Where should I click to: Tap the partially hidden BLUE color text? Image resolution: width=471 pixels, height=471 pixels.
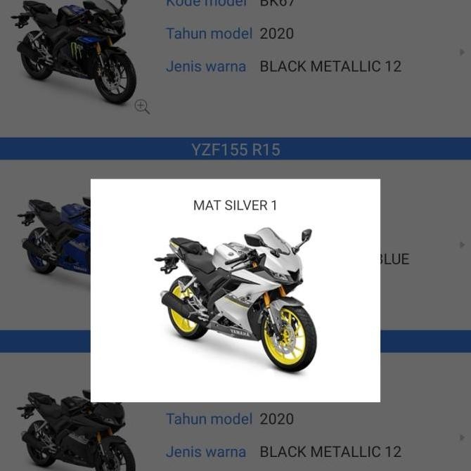(394, 259)
